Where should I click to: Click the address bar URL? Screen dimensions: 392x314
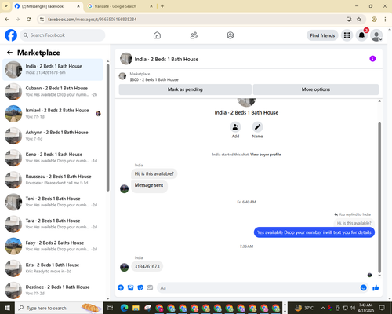(92, 20)
